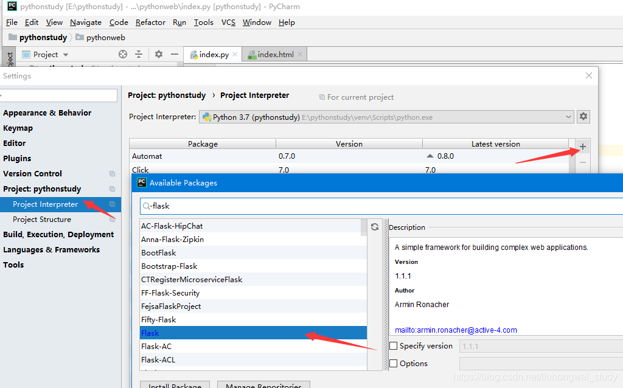Select the Anna-Flask-Zipkin package
Viewport: 623px width, 388px height.
click(x=253, y=240)
